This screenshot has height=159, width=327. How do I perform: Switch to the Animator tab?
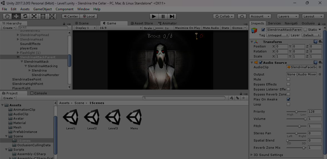[167, 23]
